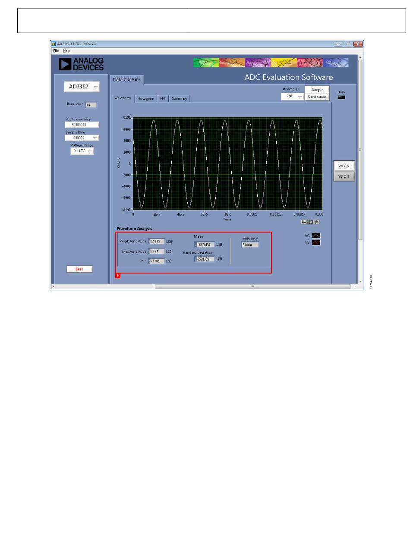Click the red EXIT button
Image resolution: width=410 pixels, height=541 pixels.
79,269
